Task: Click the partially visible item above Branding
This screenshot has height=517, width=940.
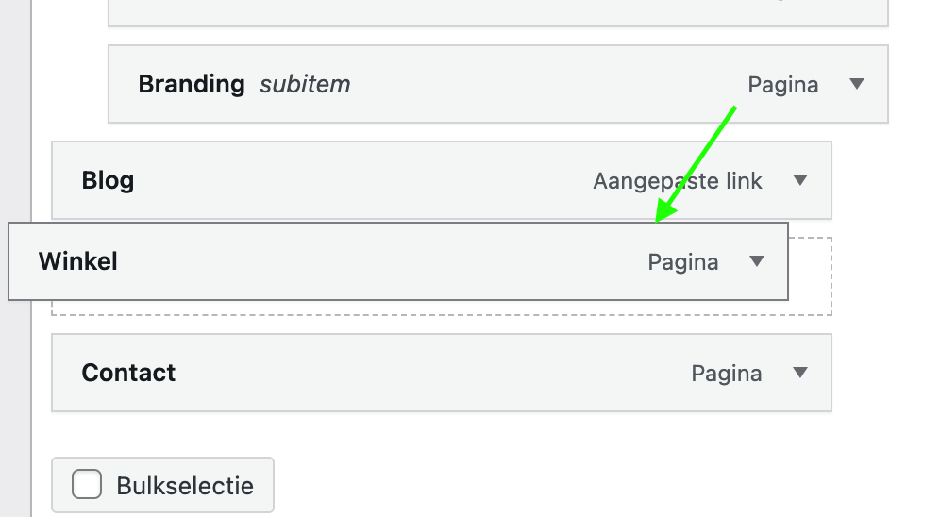Action: click(x=497, y=12)
